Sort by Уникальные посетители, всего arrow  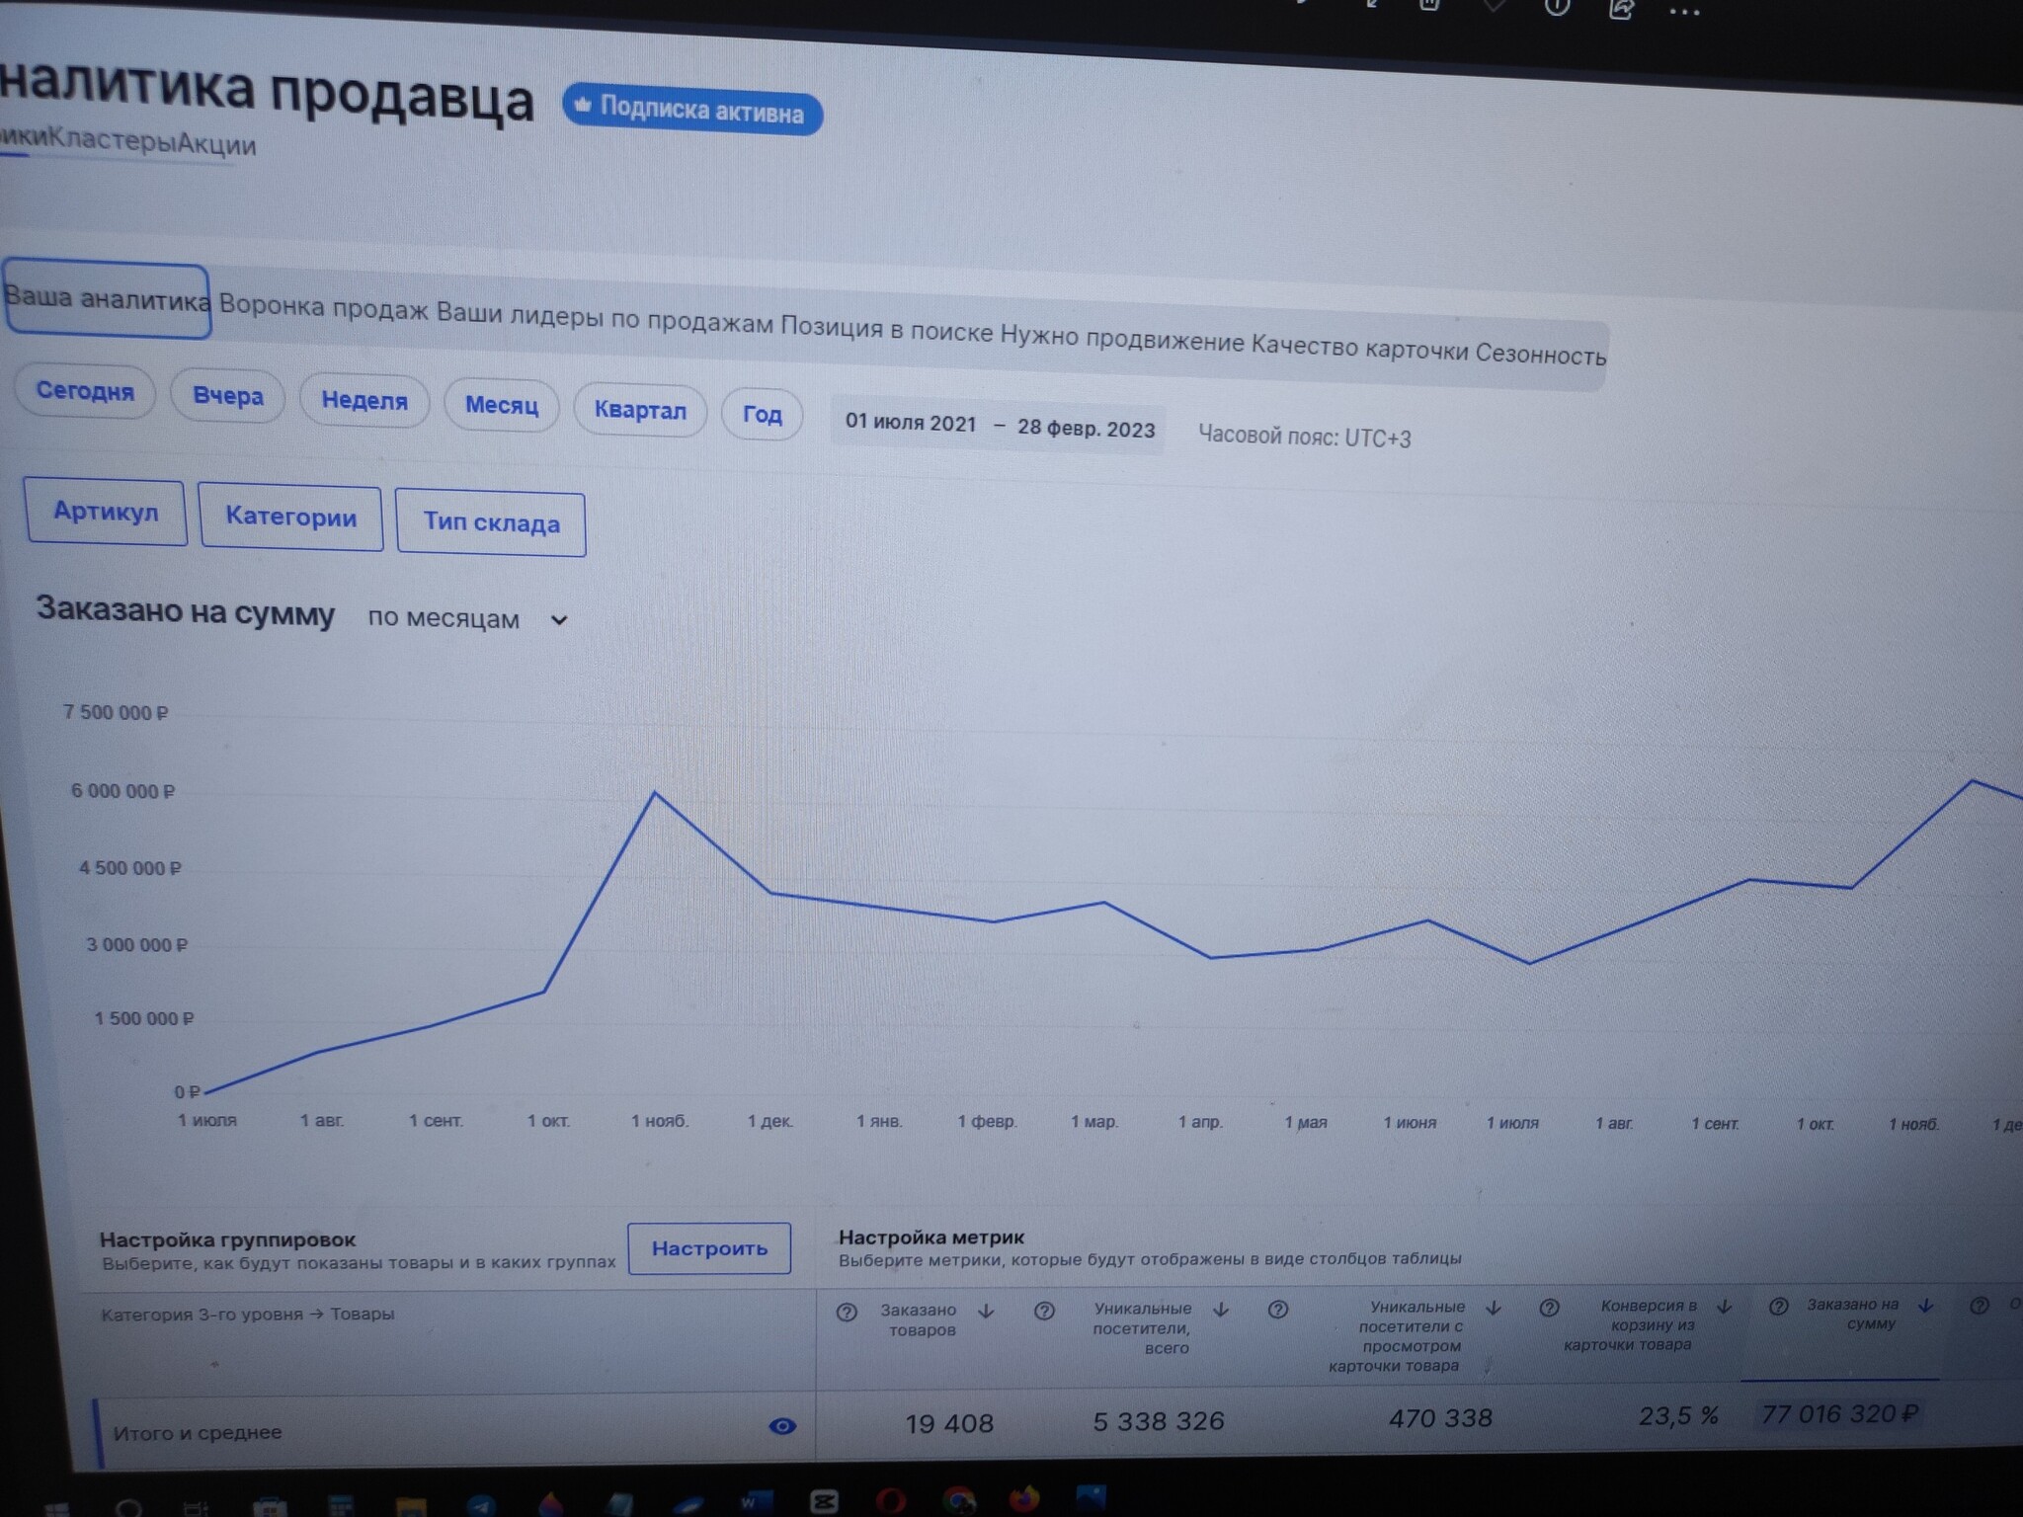(1221, 1310)
